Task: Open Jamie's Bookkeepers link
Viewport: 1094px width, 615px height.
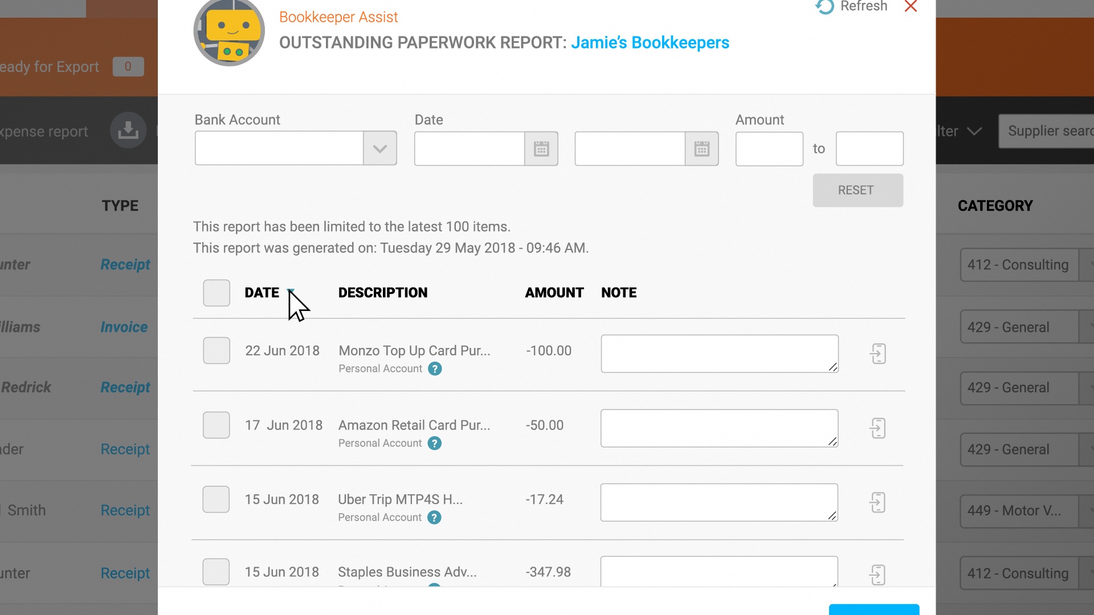Action: tap(650, 43)
